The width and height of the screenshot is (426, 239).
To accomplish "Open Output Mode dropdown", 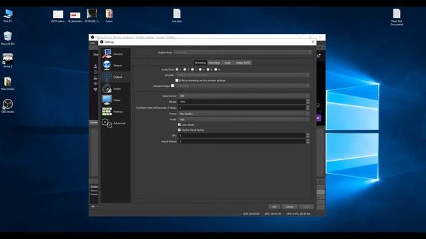I will (x=242, y=52).
